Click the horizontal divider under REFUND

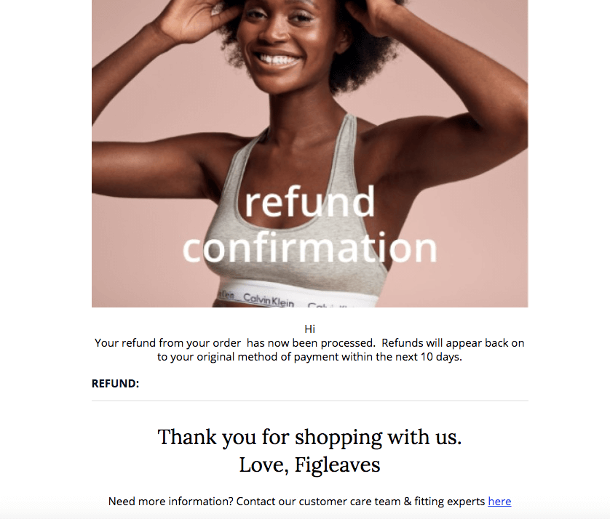pyautogui.click(x=309, y=401)
